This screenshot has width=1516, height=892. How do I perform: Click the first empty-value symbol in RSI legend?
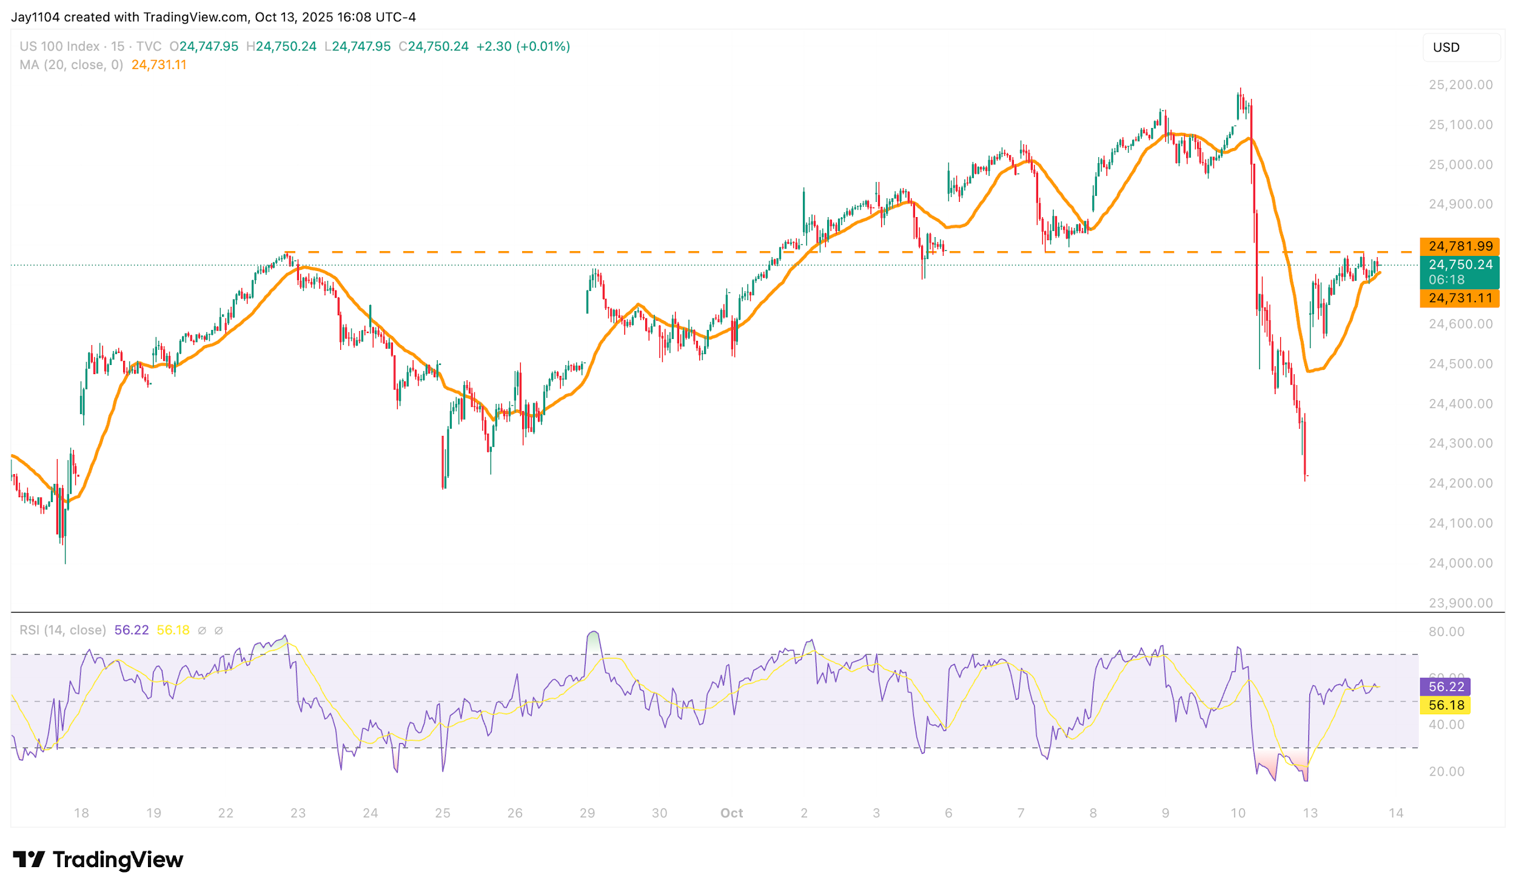(202, 631)
